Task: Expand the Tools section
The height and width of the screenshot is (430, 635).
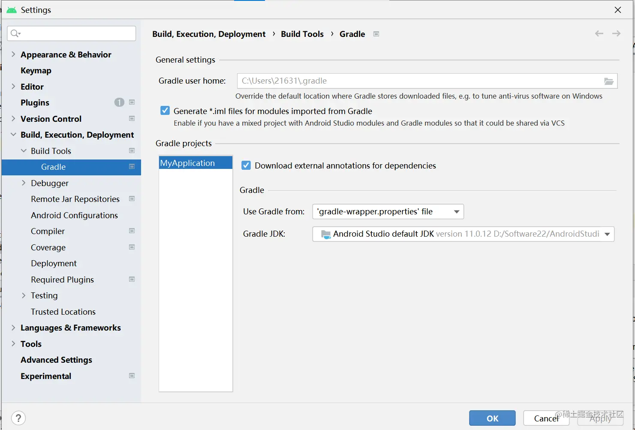Action: tap(13, 343)
